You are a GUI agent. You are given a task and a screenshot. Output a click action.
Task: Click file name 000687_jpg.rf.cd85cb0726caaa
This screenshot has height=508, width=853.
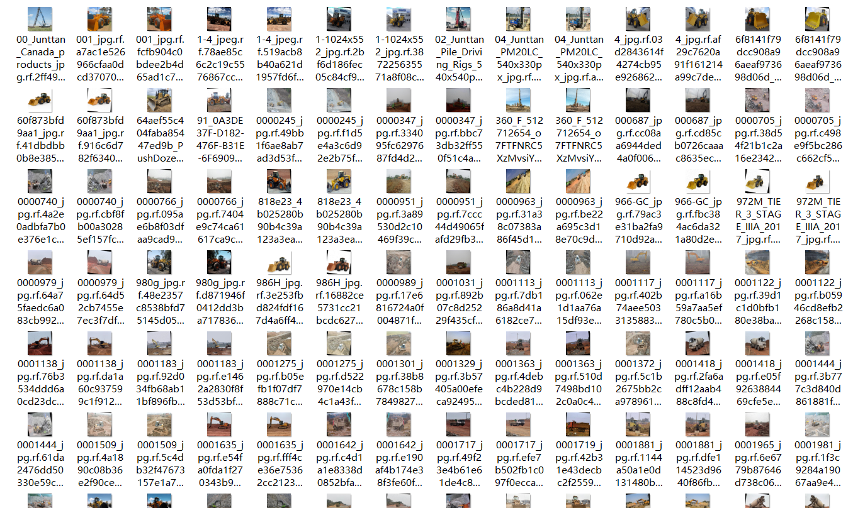[x=698, y=140]
